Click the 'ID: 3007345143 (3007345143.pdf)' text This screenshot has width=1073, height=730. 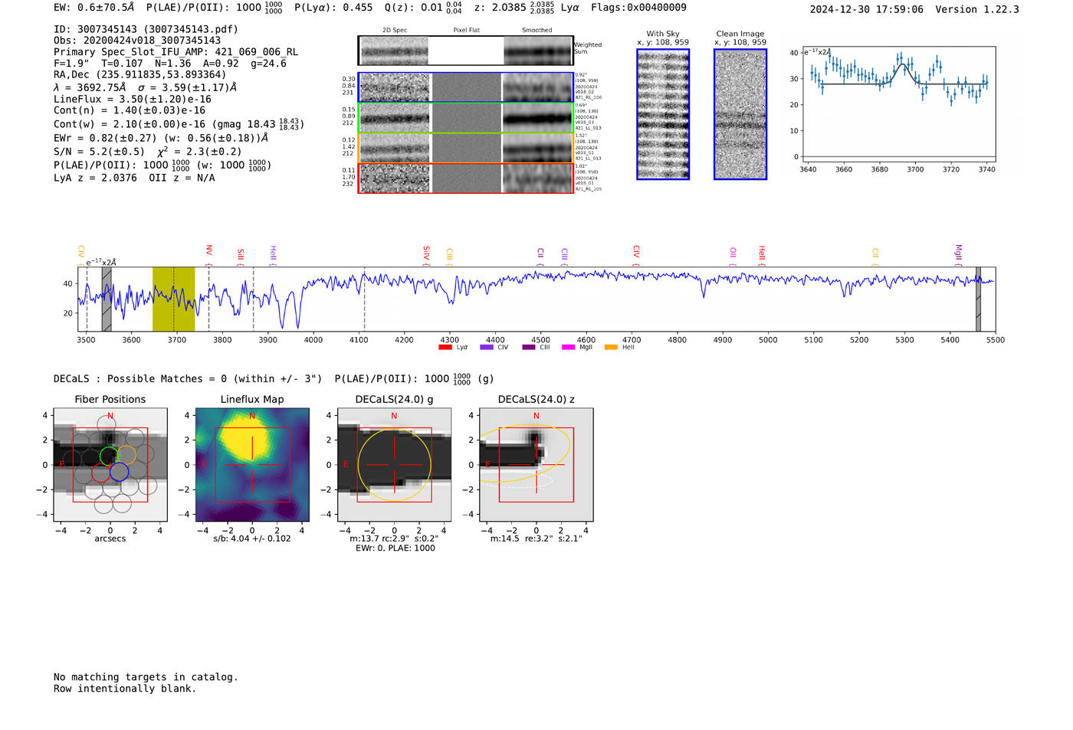146,29
